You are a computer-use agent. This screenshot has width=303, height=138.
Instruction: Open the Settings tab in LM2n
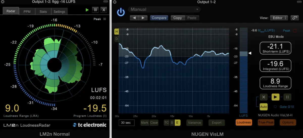pos(59,11)
